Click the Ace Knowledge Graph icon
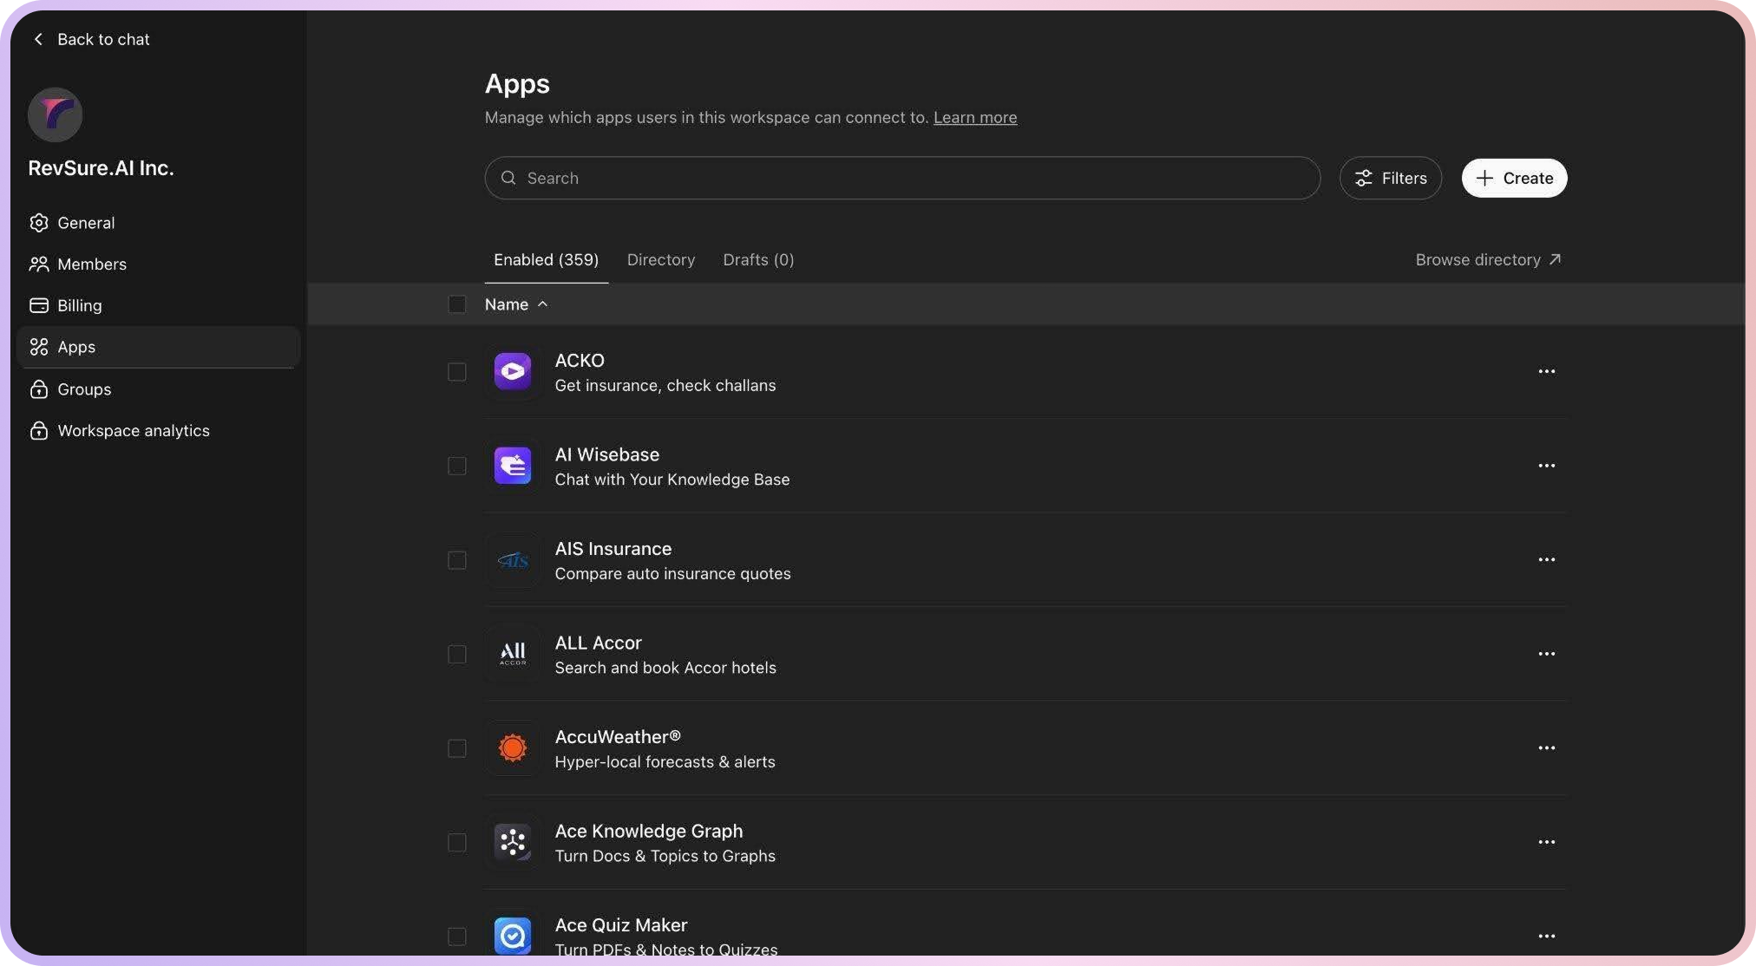1756x966 pixels. click(x=513, y=842)
